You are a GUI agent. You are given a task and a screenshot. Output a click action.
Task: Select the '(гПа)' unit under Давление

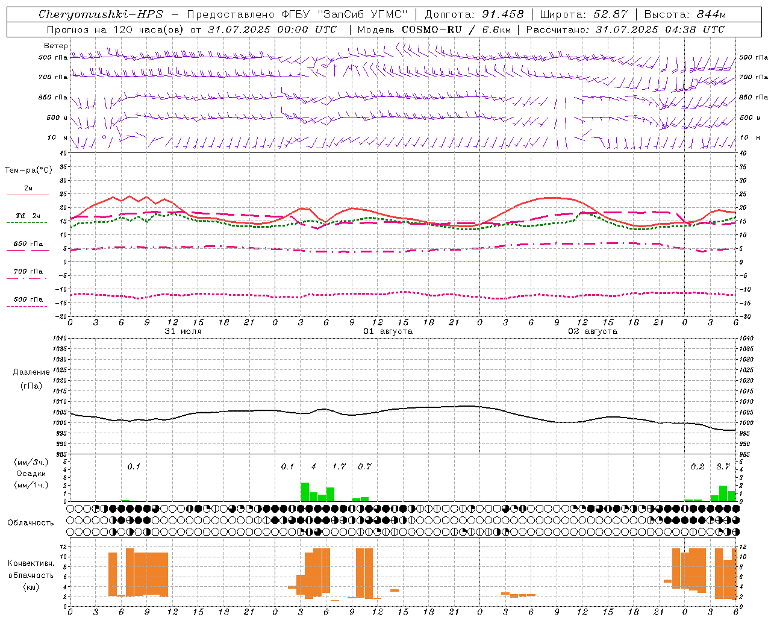coord(31,386)
